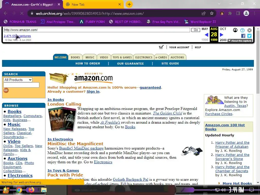Stop loading the page

pyautogui.click(x=22, y=13)
